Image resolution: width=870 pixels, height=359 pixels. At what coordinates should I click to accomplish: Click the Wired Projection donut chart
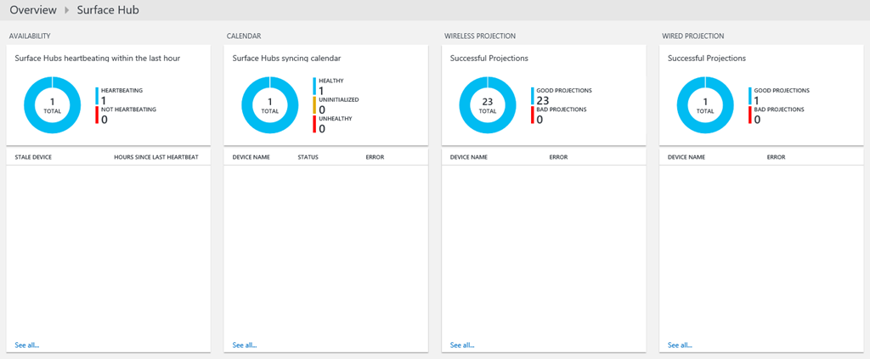(x=704, y=105)
